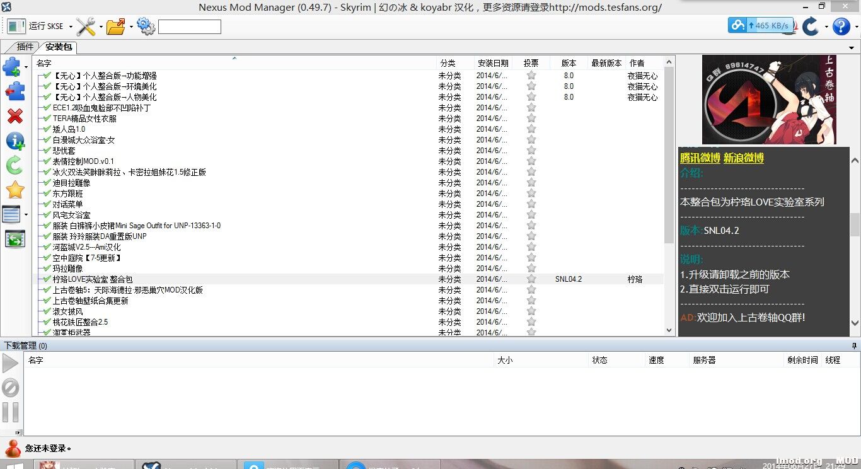This screenshot has height=469, width=861.
Task: Switch to the 插件 tab
Action: point(25,47)
